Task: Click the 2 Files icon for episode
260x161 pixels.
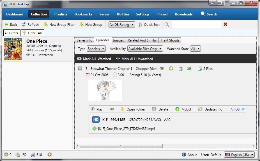Action: point(200,68)
